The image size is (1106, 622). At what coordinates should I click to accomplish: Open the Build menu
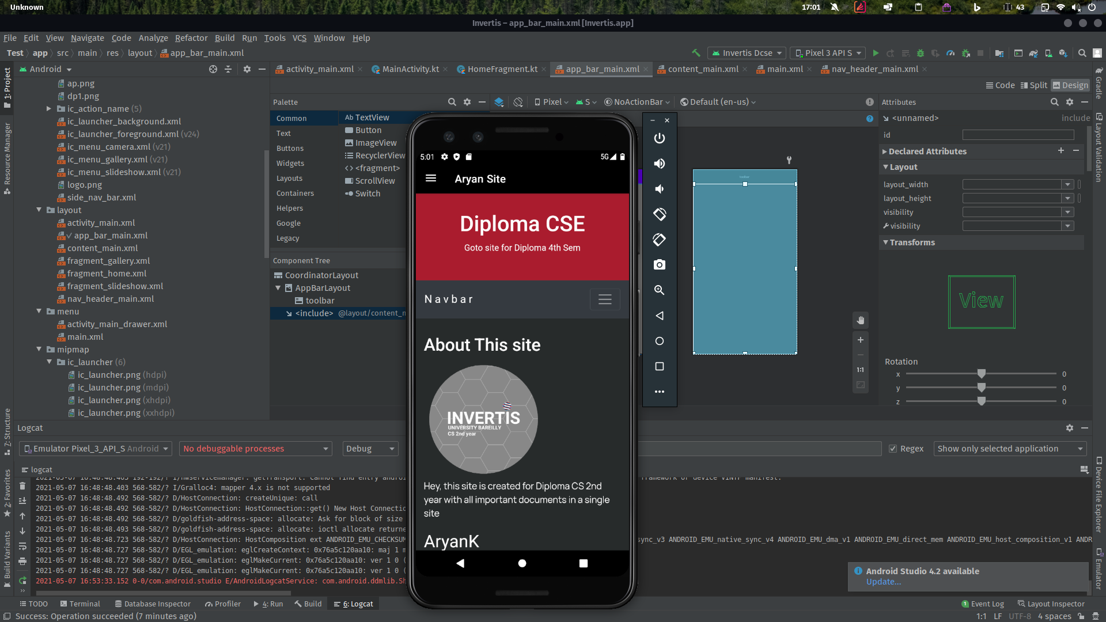coord(225,38)
